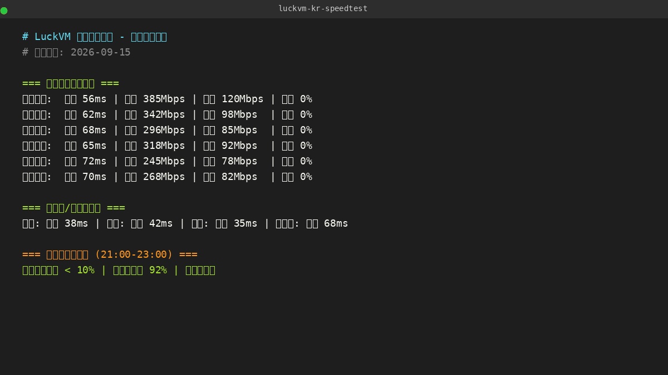Select the orange (21:00-23:00) time range
This screenshot has height=375, width=668.
(134, 254)
